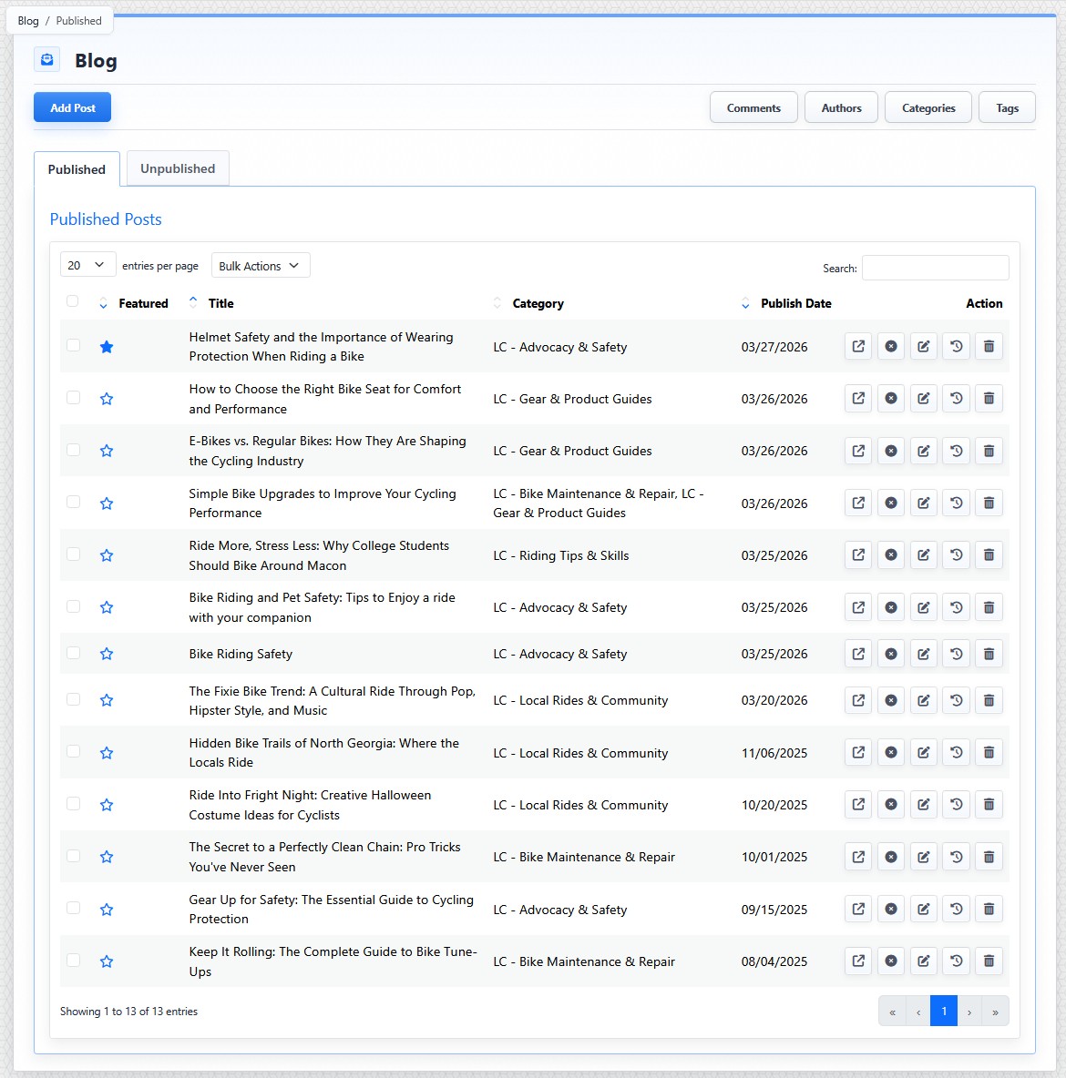Feature the Bike Seat for Comfort post

(107, 399)
